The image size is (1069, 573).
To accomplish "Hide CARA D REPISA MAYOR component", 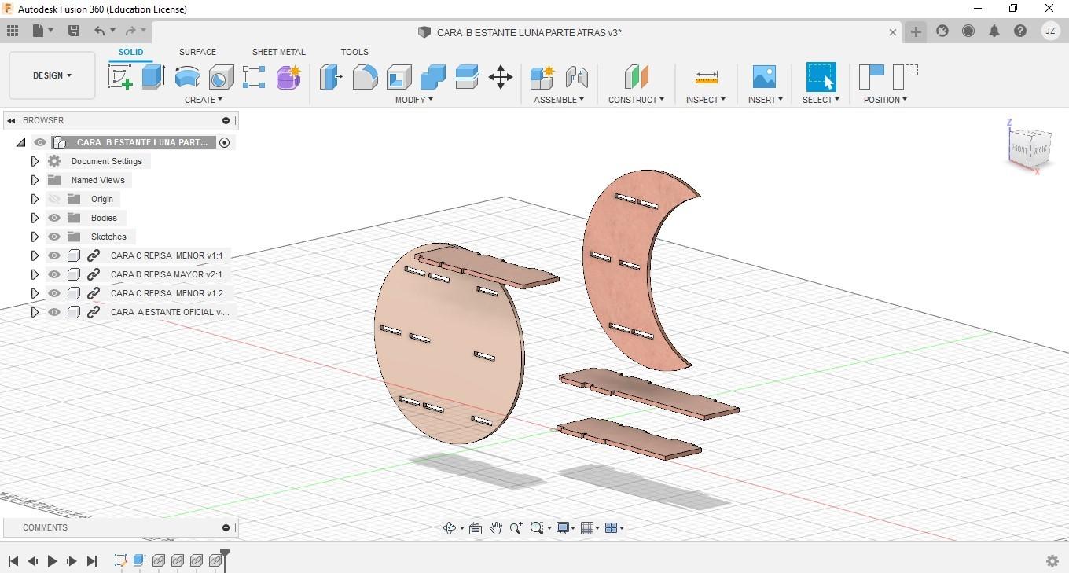I will tap(54, 274).
